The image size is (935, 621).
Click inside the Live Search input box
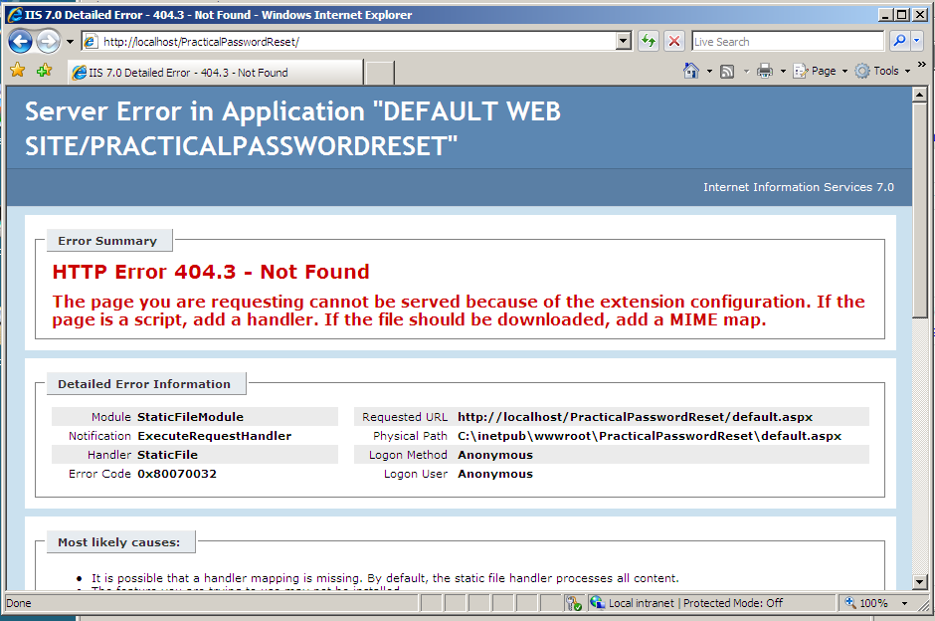(786, 41)
